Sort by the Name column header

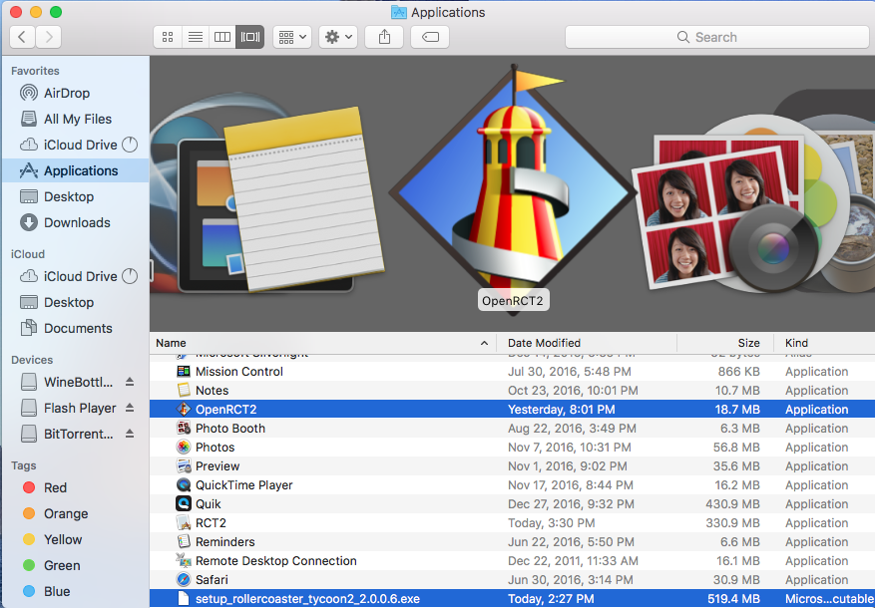click(323, 343)
